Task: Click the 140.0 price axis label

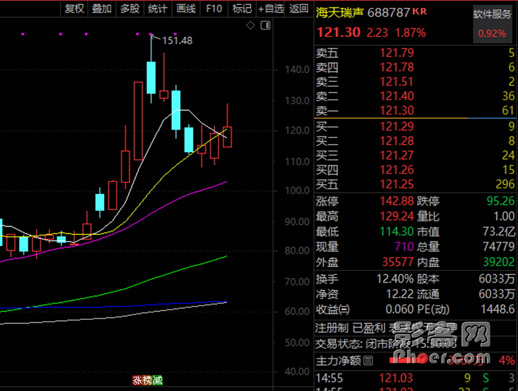Action: click(x=297, y=69)
